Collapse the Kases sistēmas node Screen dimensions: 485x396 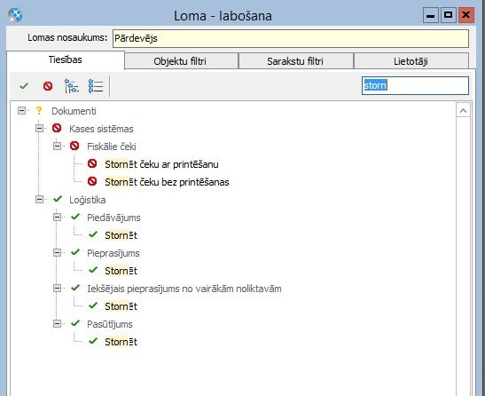tap(39, 128)
